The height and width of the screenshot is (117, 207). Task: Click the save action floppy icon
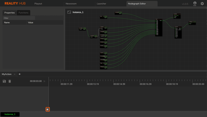pos(4,81)
